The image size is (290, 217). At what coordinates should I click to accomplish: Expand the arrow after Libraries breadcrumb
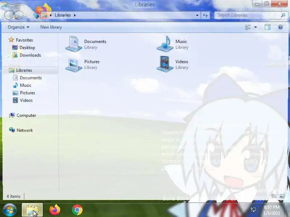75,15
